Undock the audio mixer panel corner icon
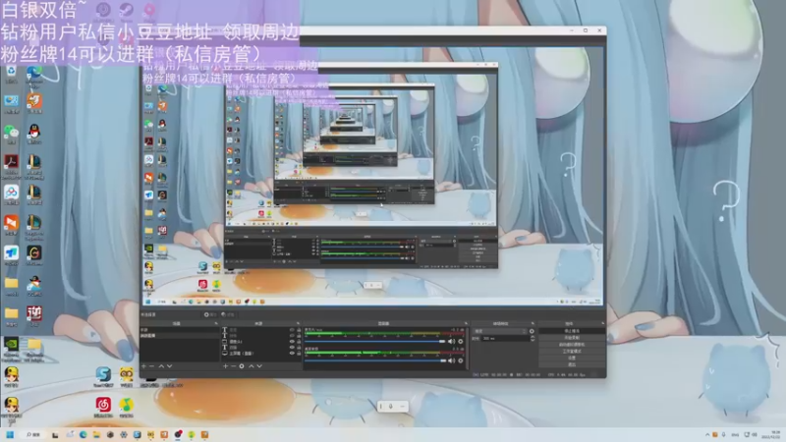 [x=466, y=323]
